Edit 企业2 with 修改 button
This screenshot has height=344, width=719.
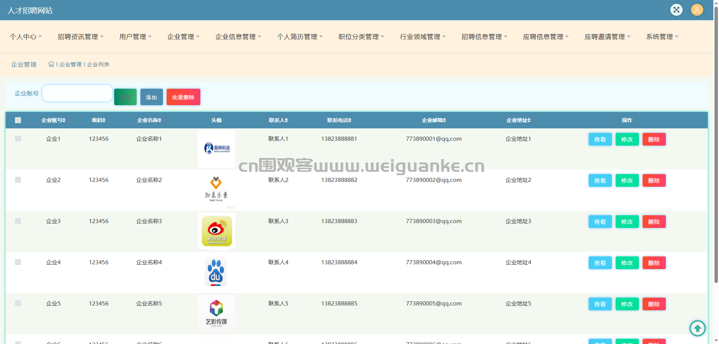(x=627, y=180)
